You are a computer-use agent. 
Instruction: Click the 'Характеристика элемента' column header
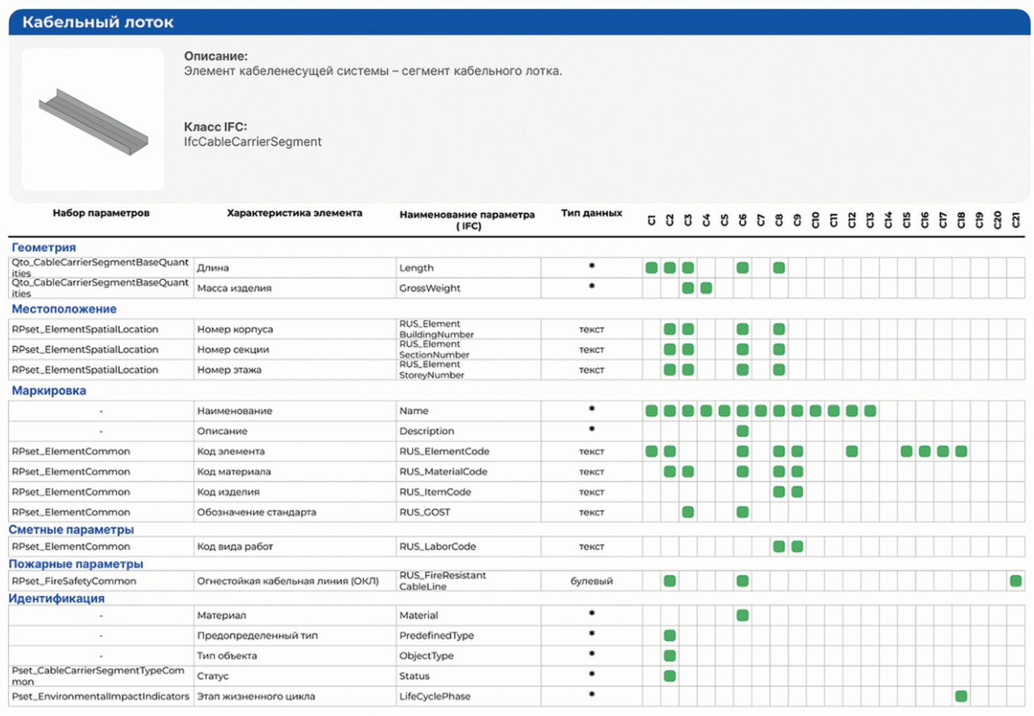[x=294, y=213]
